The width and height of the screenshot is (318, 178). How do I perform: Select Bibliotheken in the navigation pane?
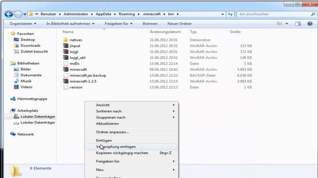point(28,63)
